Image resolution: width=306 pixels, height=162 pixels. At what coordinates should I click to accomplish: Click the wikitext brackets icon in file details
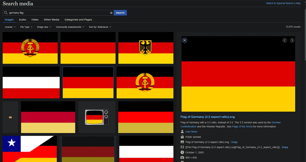[182, 147]
